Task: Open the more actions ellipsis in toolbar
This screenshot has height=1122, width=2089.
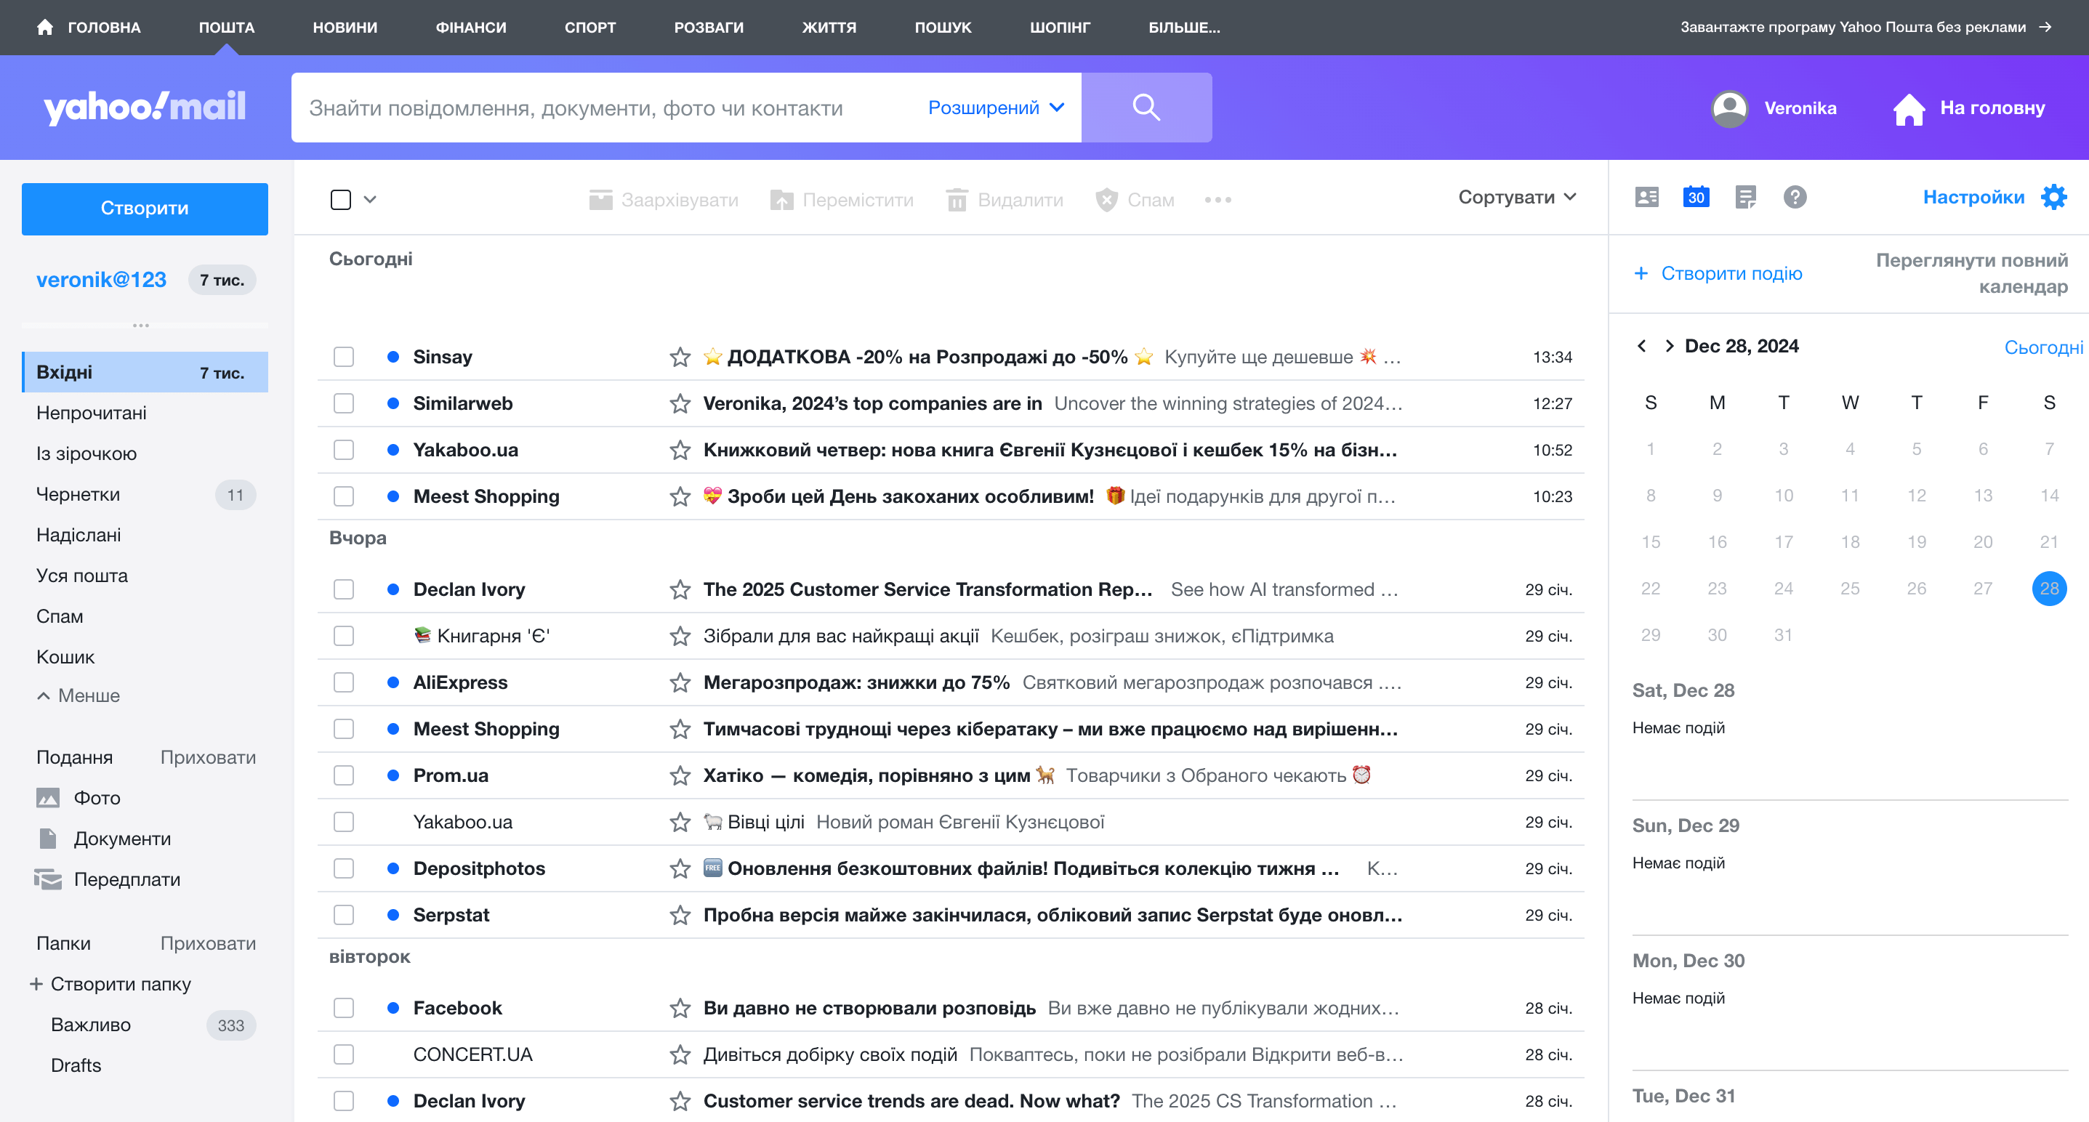Action: tap(1217, 199)
